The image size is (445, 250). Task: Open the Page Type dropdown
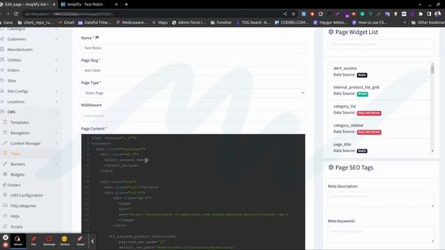coord(193,93)
